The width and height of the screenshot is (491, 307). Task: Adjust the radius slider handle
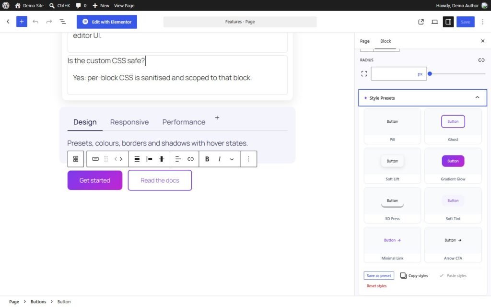tap(430, 73)
